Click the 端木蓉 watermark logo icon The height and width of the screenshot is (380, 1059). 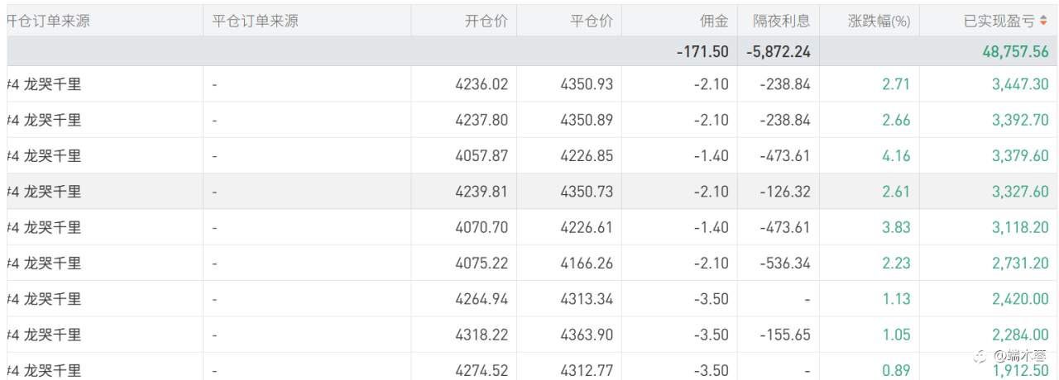(x=980, y=357)
